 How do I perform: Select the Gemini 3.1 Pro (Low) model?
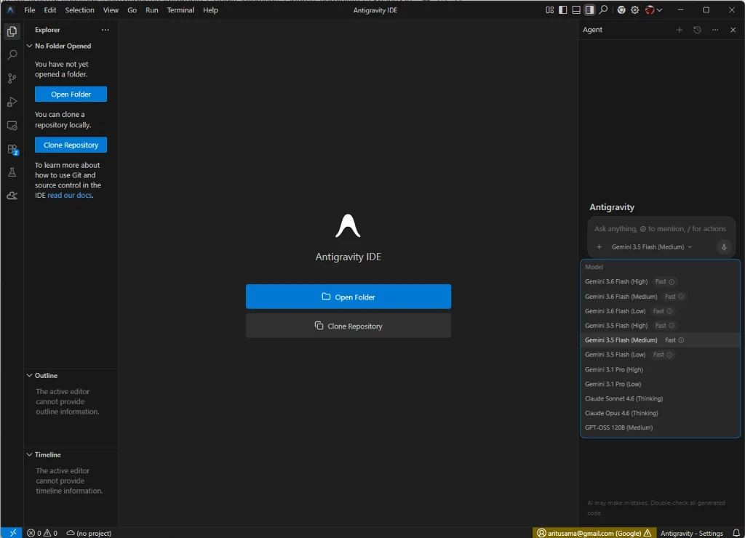[660, 384]
